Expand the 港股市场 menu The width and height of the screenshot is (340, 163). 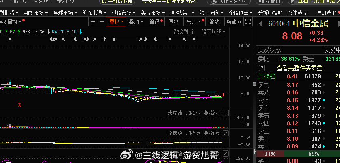(123, 13)
